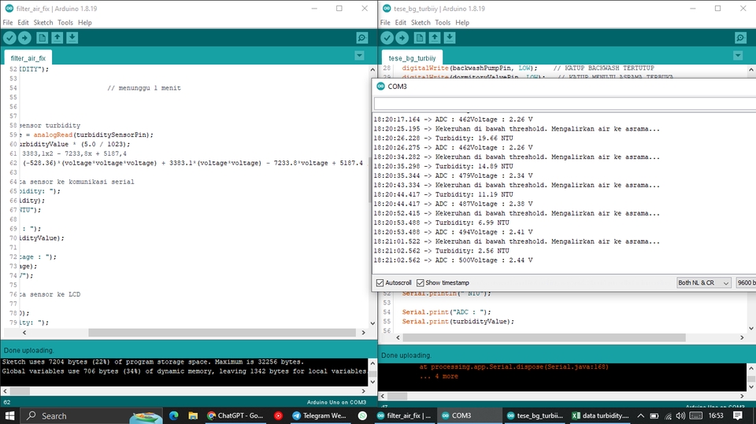Select the filter_air_fix sketch tab
The height and width of the screenshot is (424, 756).
[28, 58]
